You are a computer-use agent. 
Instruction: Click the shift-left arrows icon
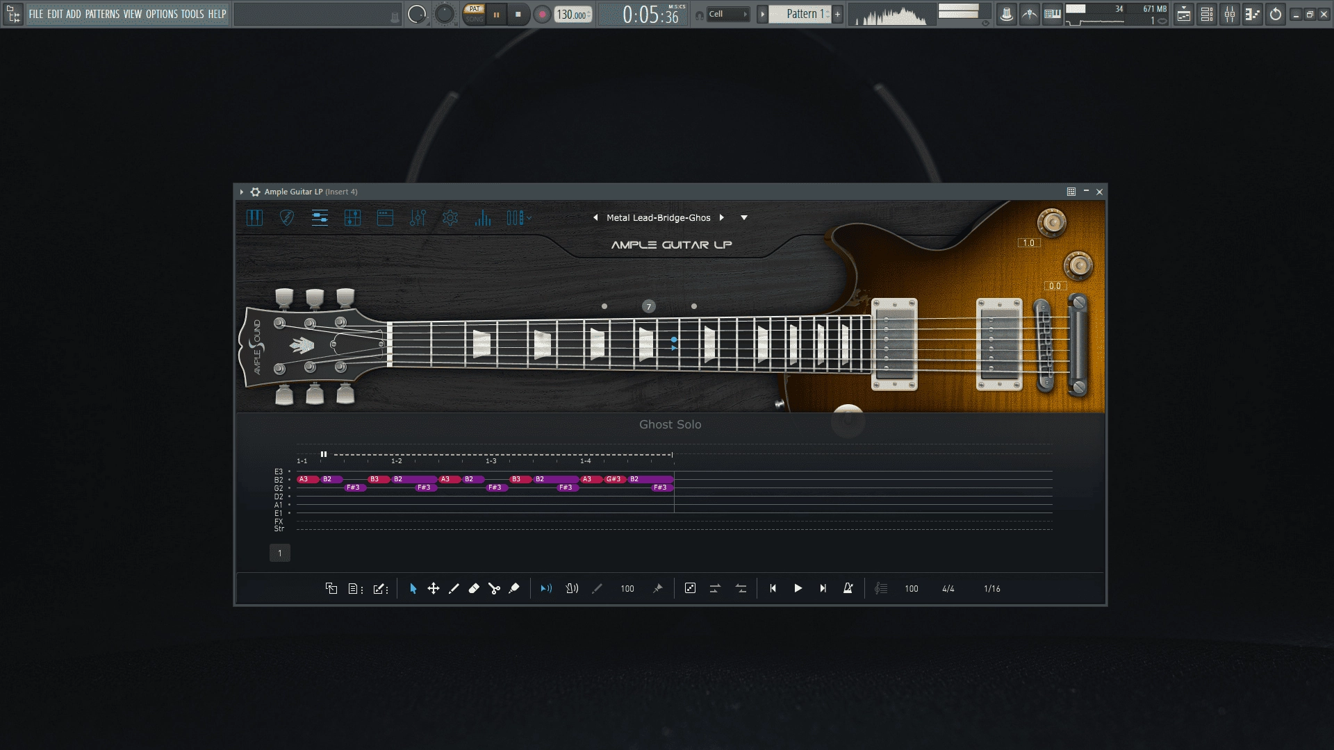coord(741,589)
